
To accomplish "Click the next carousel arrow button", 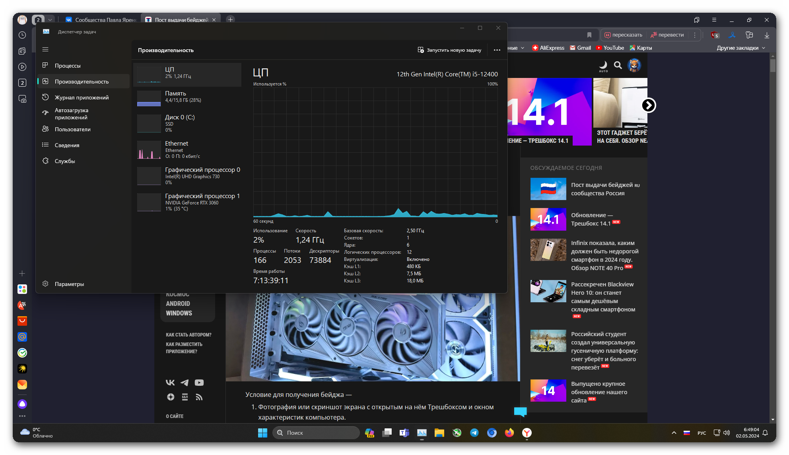I will tap(649, 105).
